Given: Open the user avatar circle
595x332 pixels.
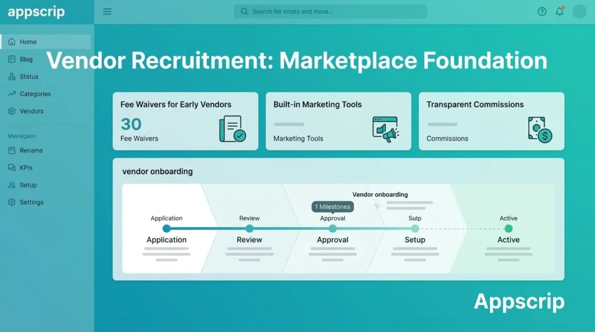Looking at the screenshot, I should 579,12.
